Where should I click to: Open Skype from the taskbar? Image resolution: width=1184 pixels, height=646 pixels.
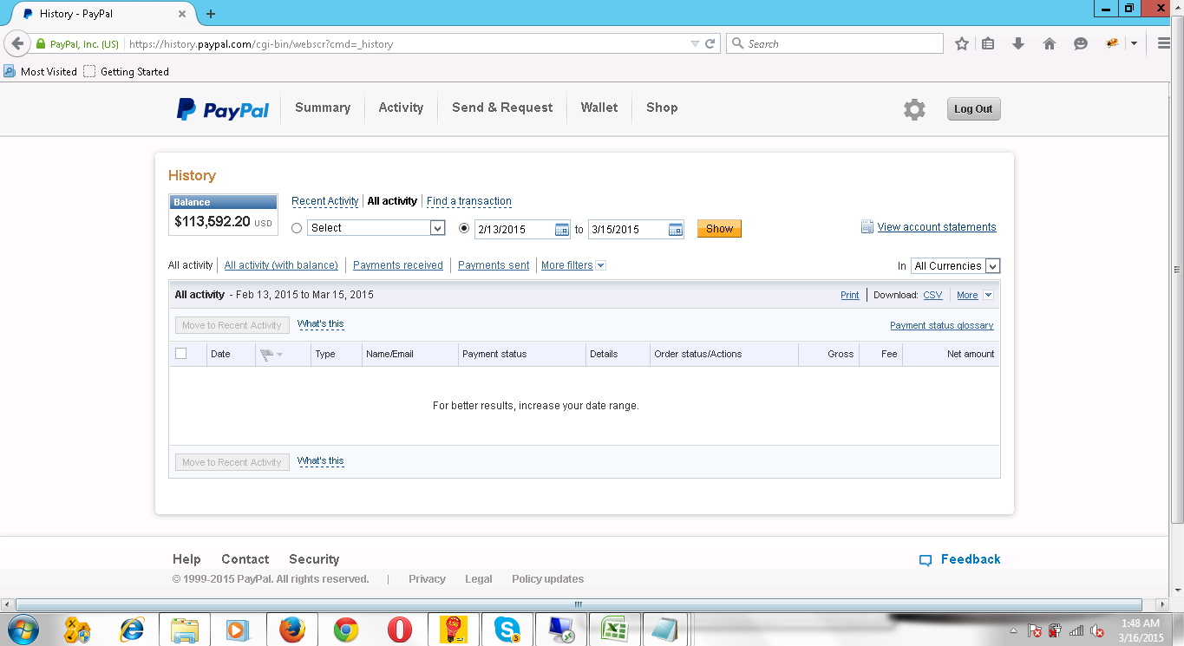(507, 630)
